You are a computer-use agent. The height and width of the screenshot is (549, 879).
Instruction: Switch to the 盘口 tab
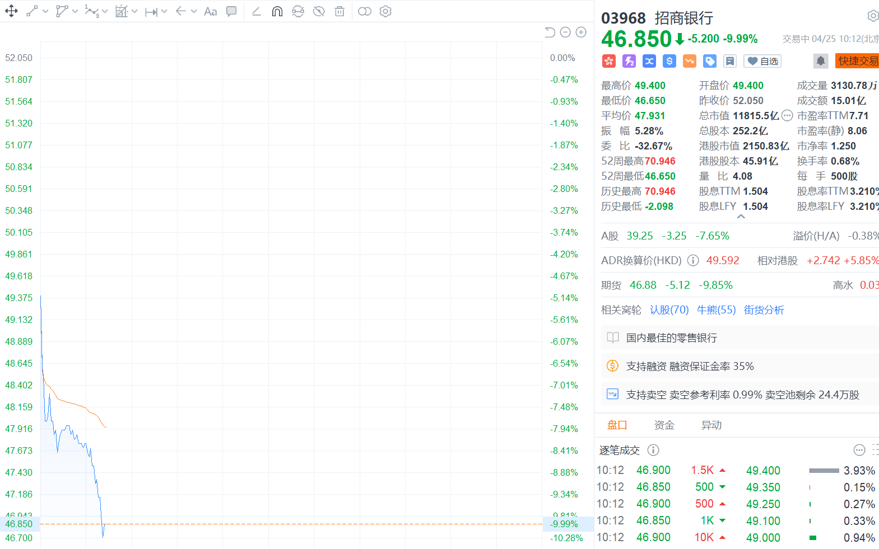pos(617,425)
